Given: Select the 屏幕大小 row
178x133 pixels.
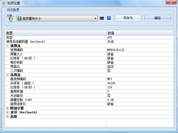Looking at the screenshot, I should [89, 54].
